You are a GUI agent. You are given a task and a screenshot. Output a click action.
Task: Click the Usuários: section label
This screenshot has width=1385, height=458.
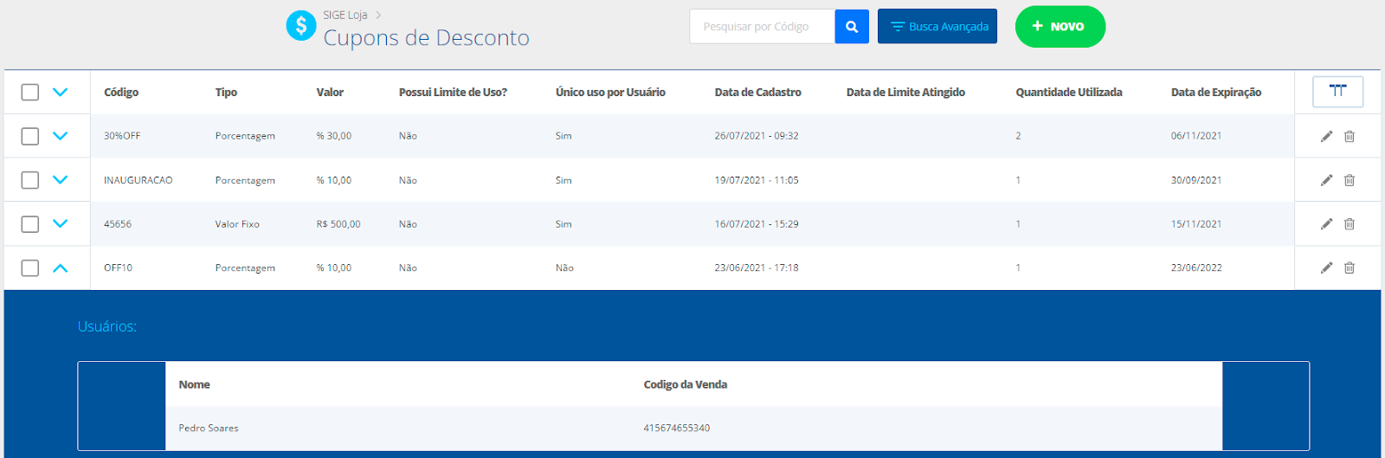(107, 326)
